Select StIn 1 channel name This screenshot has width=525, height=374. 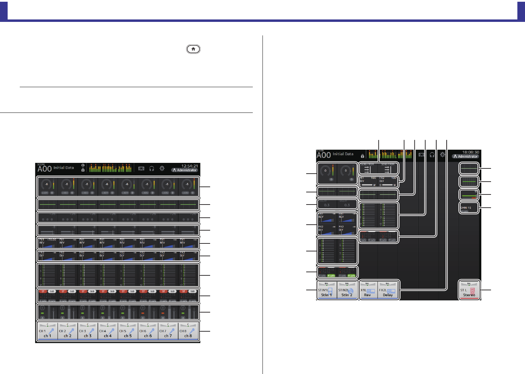click(327, 290)
